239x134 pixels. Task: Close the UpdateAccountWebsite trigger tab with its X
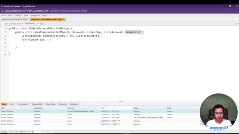(x=28, y=19)
